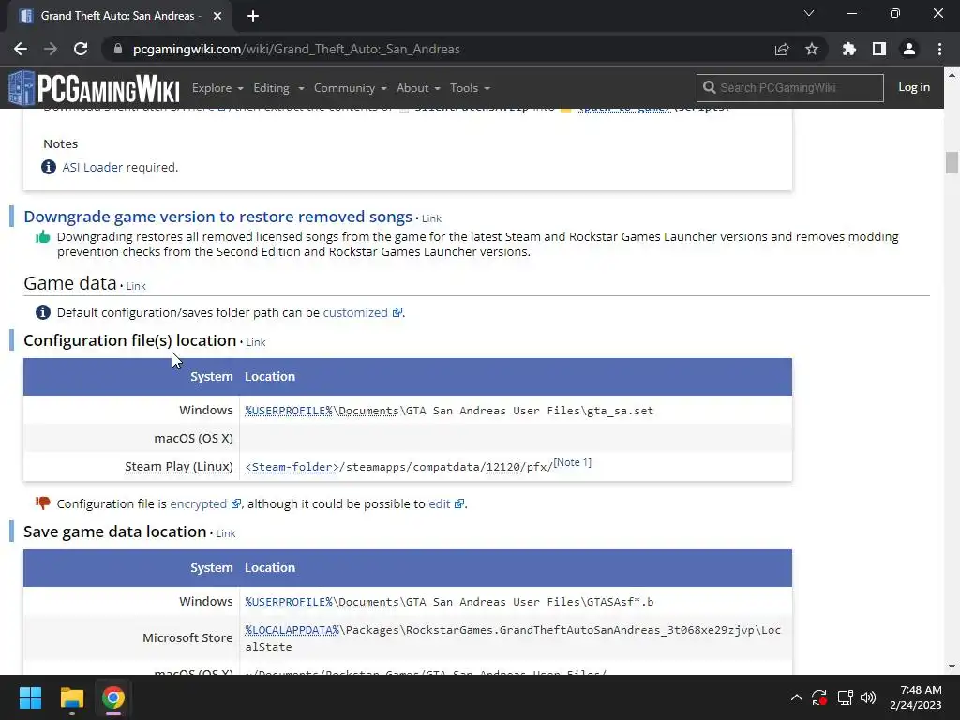960x720 pixels.
Task: Expand the Community menu
Action: (x=351, y=88)
